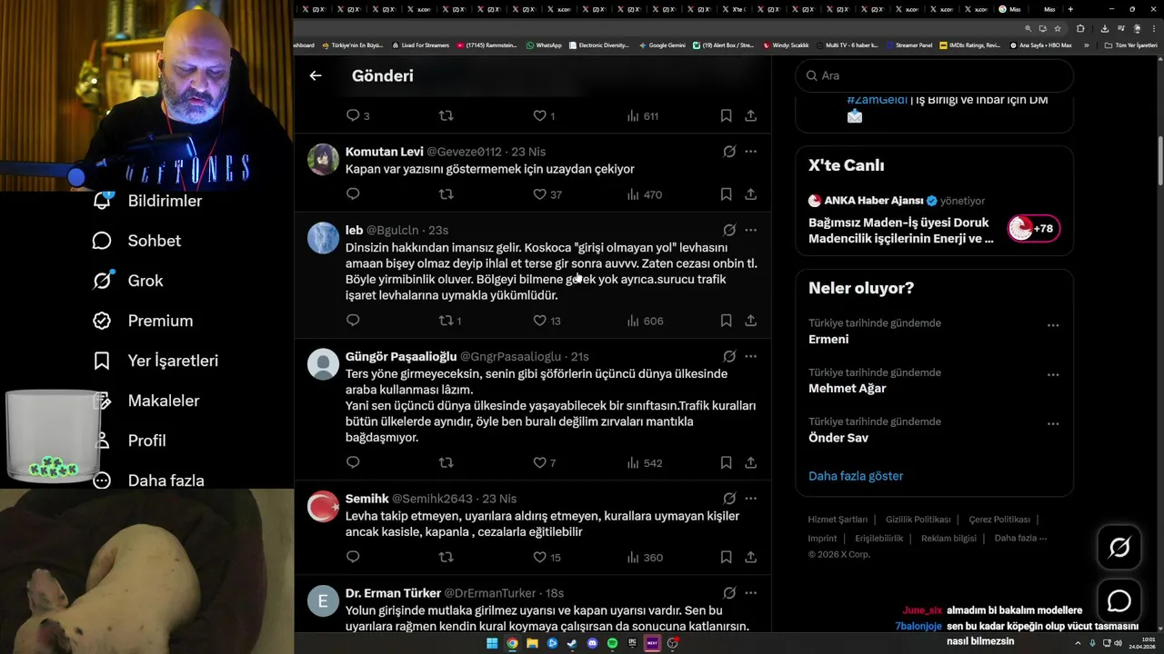Screen dimensions: 1164x654
Task: Open more options for Güngör Paşaalioğlu's post
Action: click(750, 356)
